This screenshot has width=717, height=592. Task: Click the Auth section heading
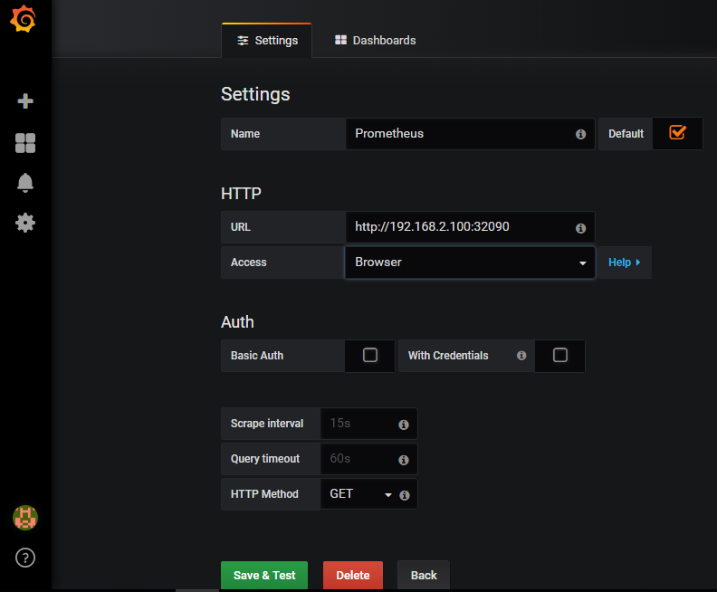click(237, 322)
